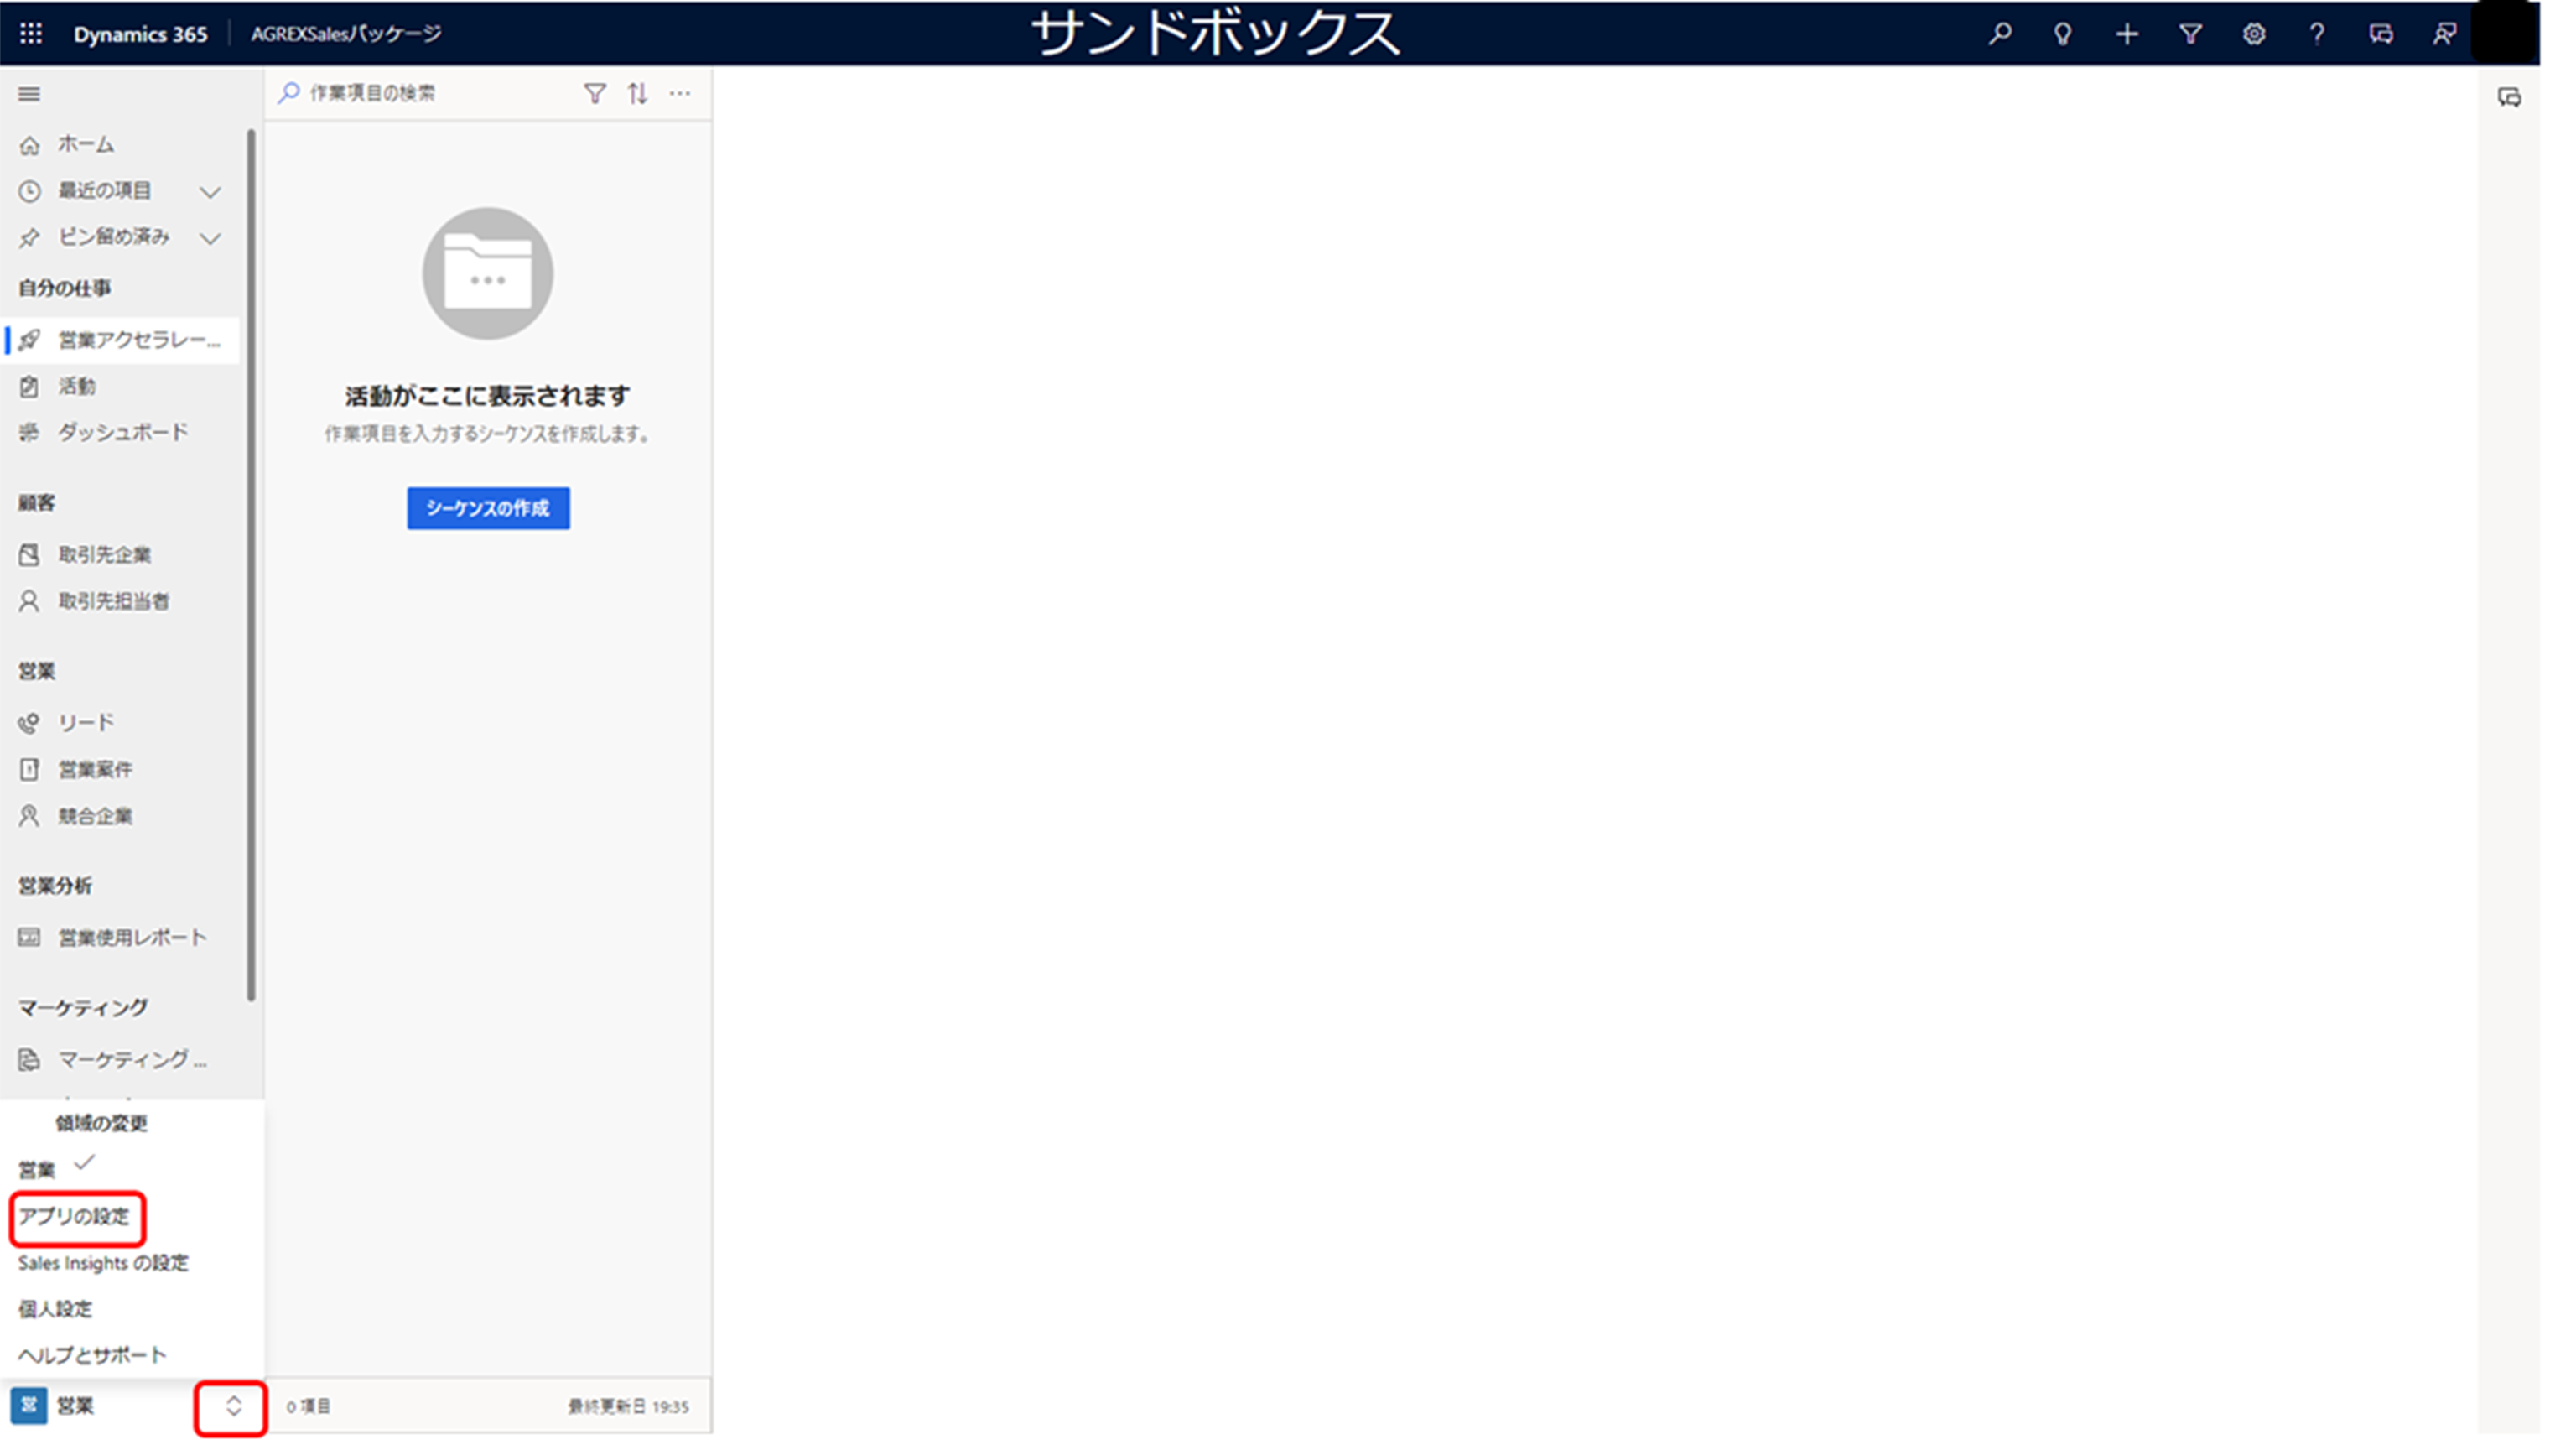The height and width of the screenshot is (1450, 2576).
Task: Sort the work item list
Action: click(637, 93)
